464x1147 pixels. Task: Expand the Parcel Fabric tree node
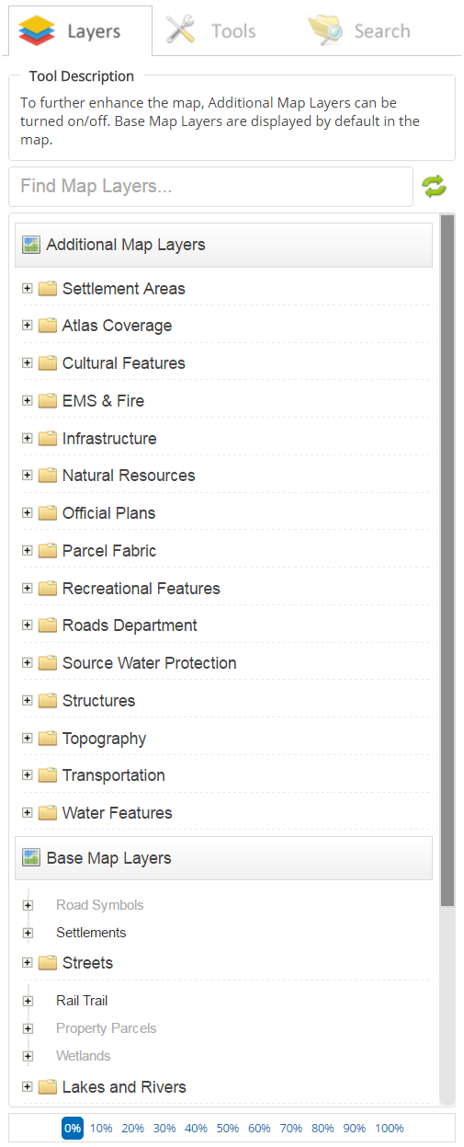pyautogui.click(x=28, y=550)
